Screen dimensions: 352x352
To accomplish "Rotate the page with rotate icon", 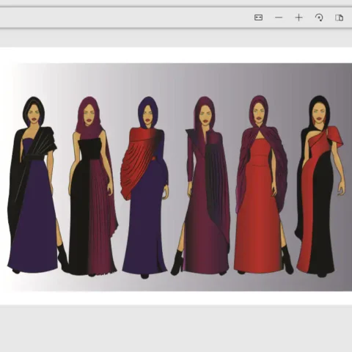I will [319, 18].
